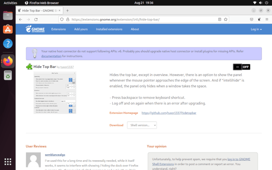Click the Hide Top Bar extension title
Image resolution: width=272 pixels, height=170 pixels.
coord(45,67)
